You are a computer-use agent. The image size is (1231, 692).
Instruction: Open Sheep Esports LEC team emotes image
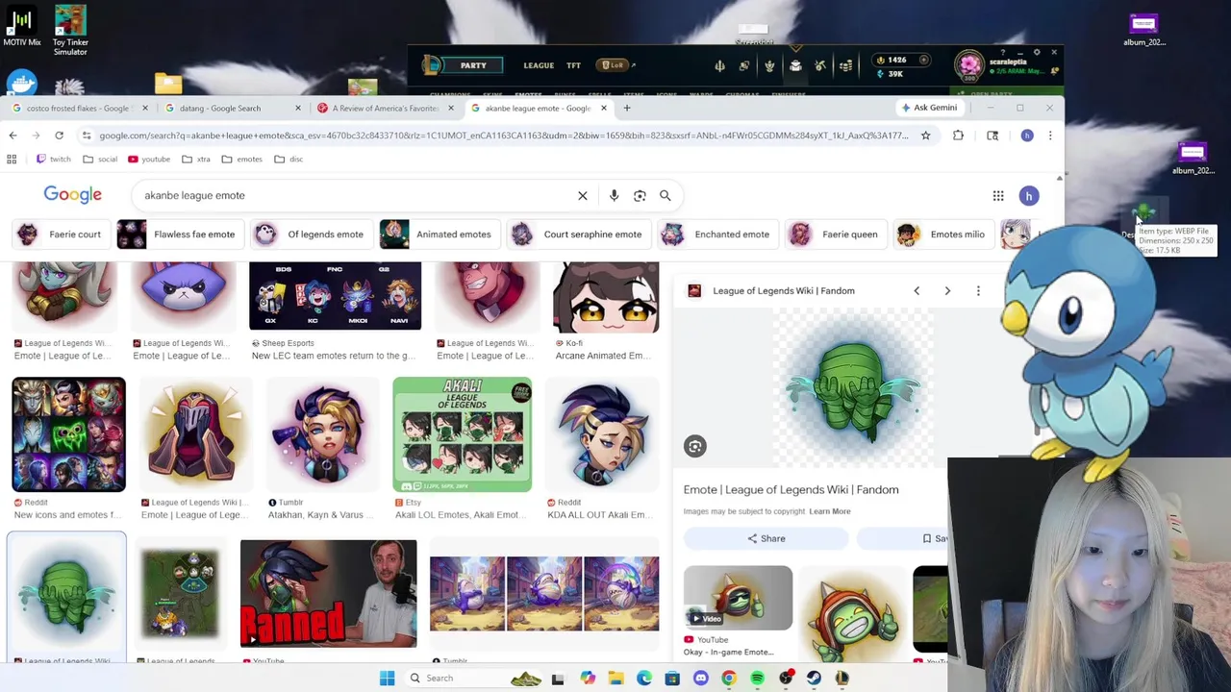[335, 296]
